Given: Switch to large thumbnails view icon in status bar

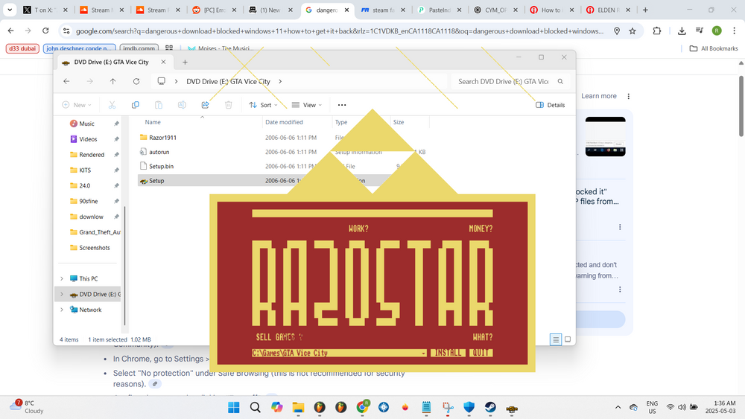Looking at the screenshot, I should point(567,339).
